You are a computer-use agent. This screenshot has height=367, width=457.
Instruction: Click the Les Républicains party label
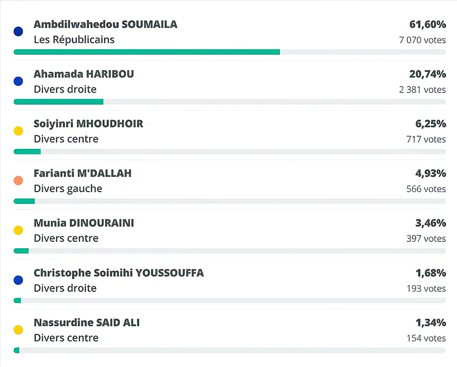(x=74, y=40)
